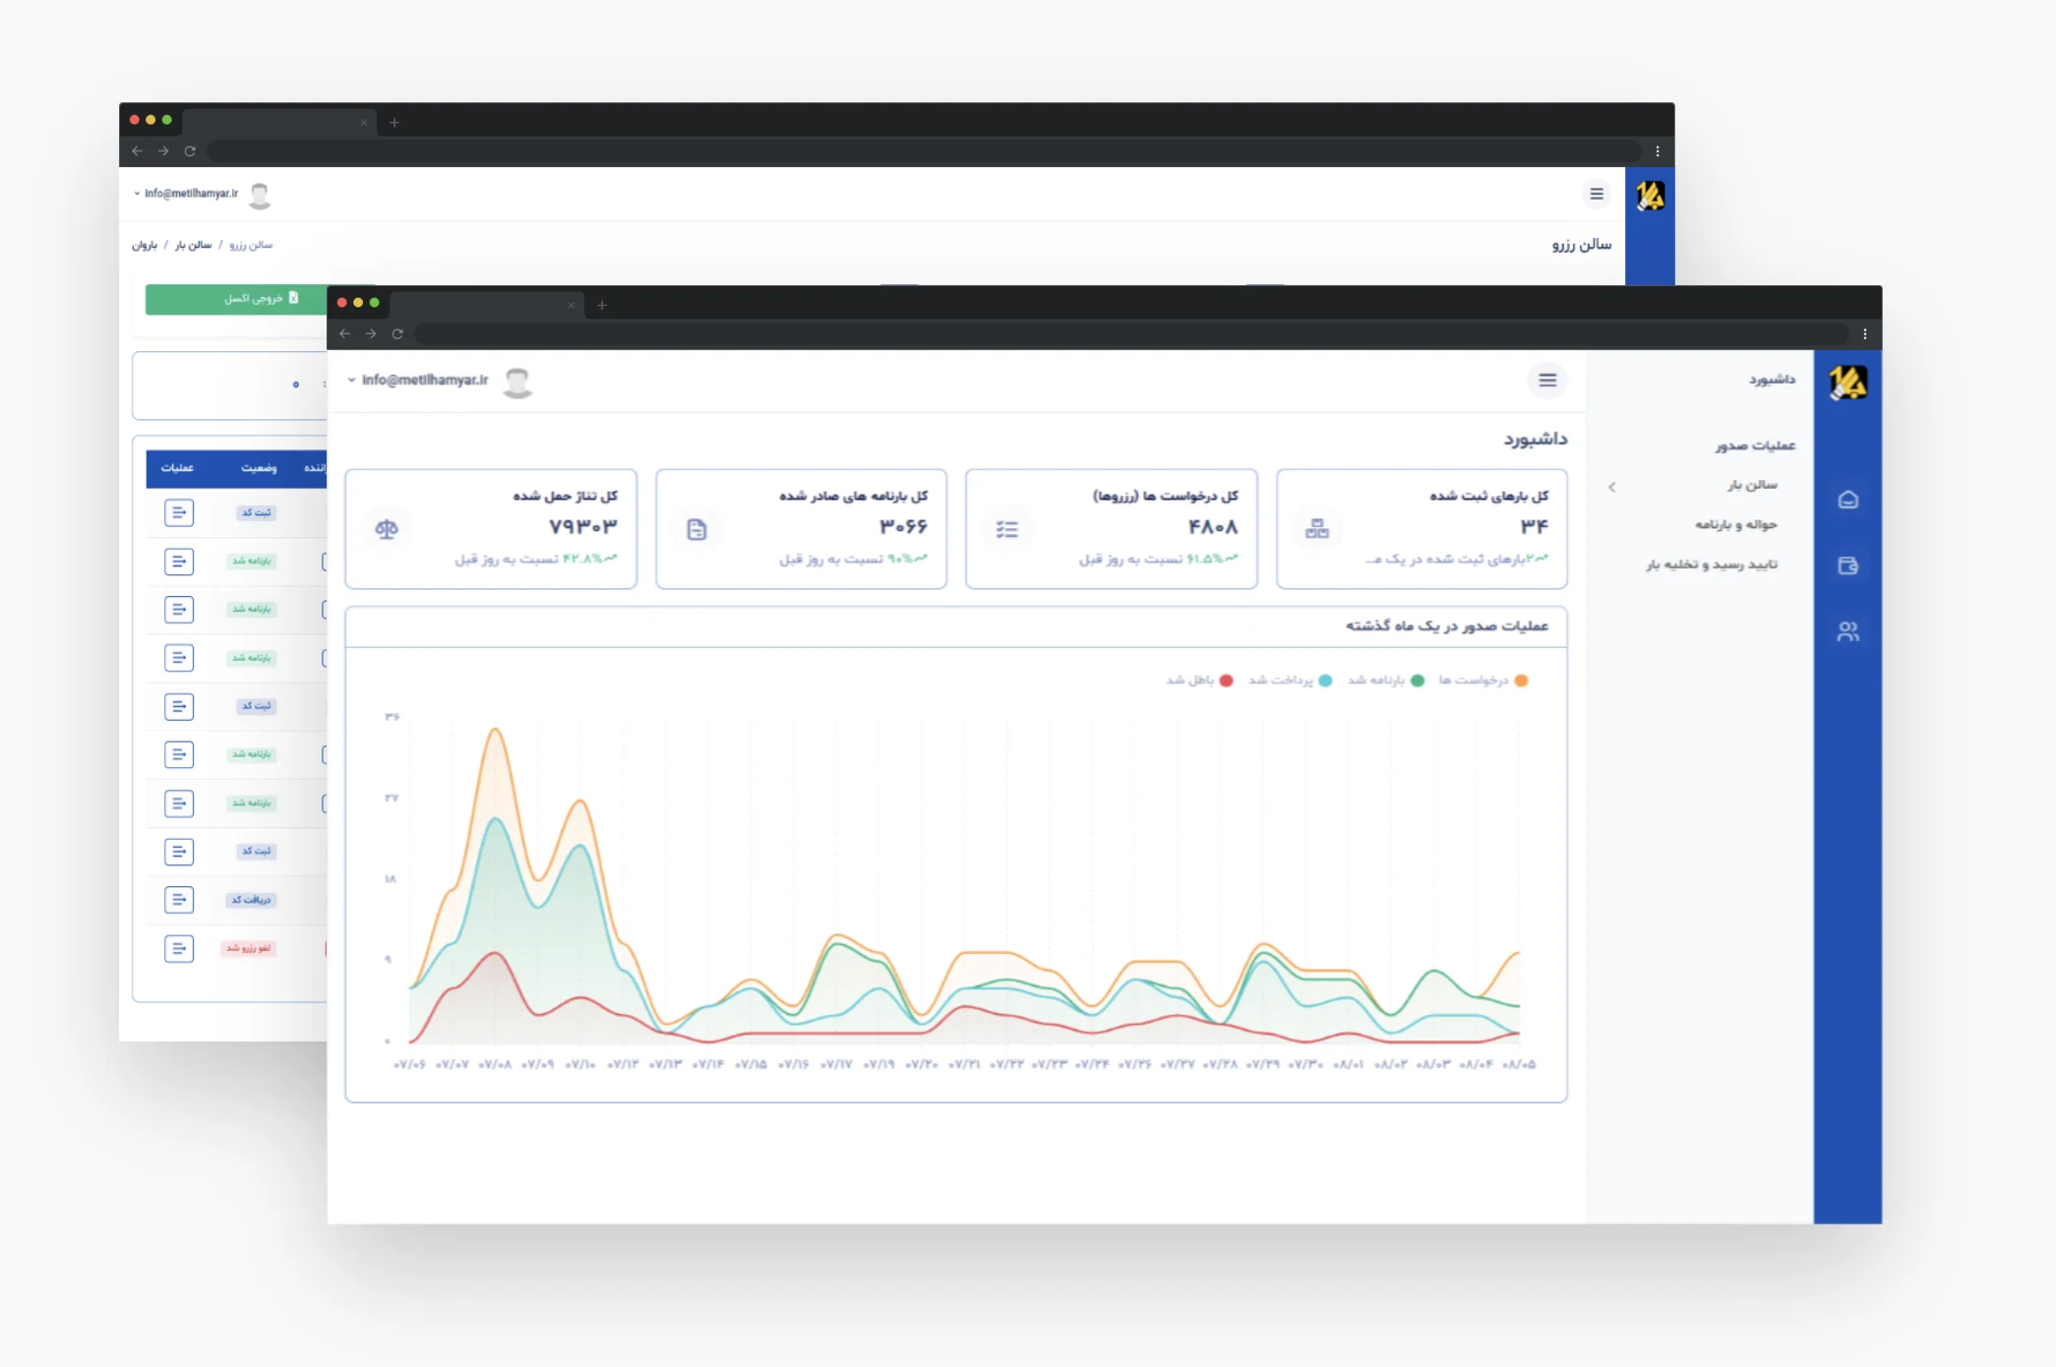
Task: Reload the front browser window page
Action: (x=397, y=333)
